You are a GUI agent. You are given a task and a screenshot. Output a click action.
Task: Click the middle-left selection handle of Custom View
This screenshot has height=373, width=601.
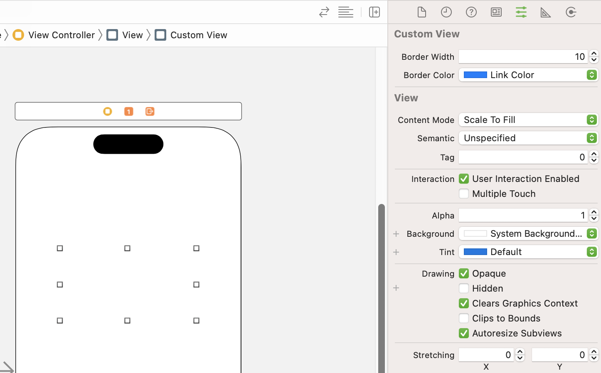(60, 285)
